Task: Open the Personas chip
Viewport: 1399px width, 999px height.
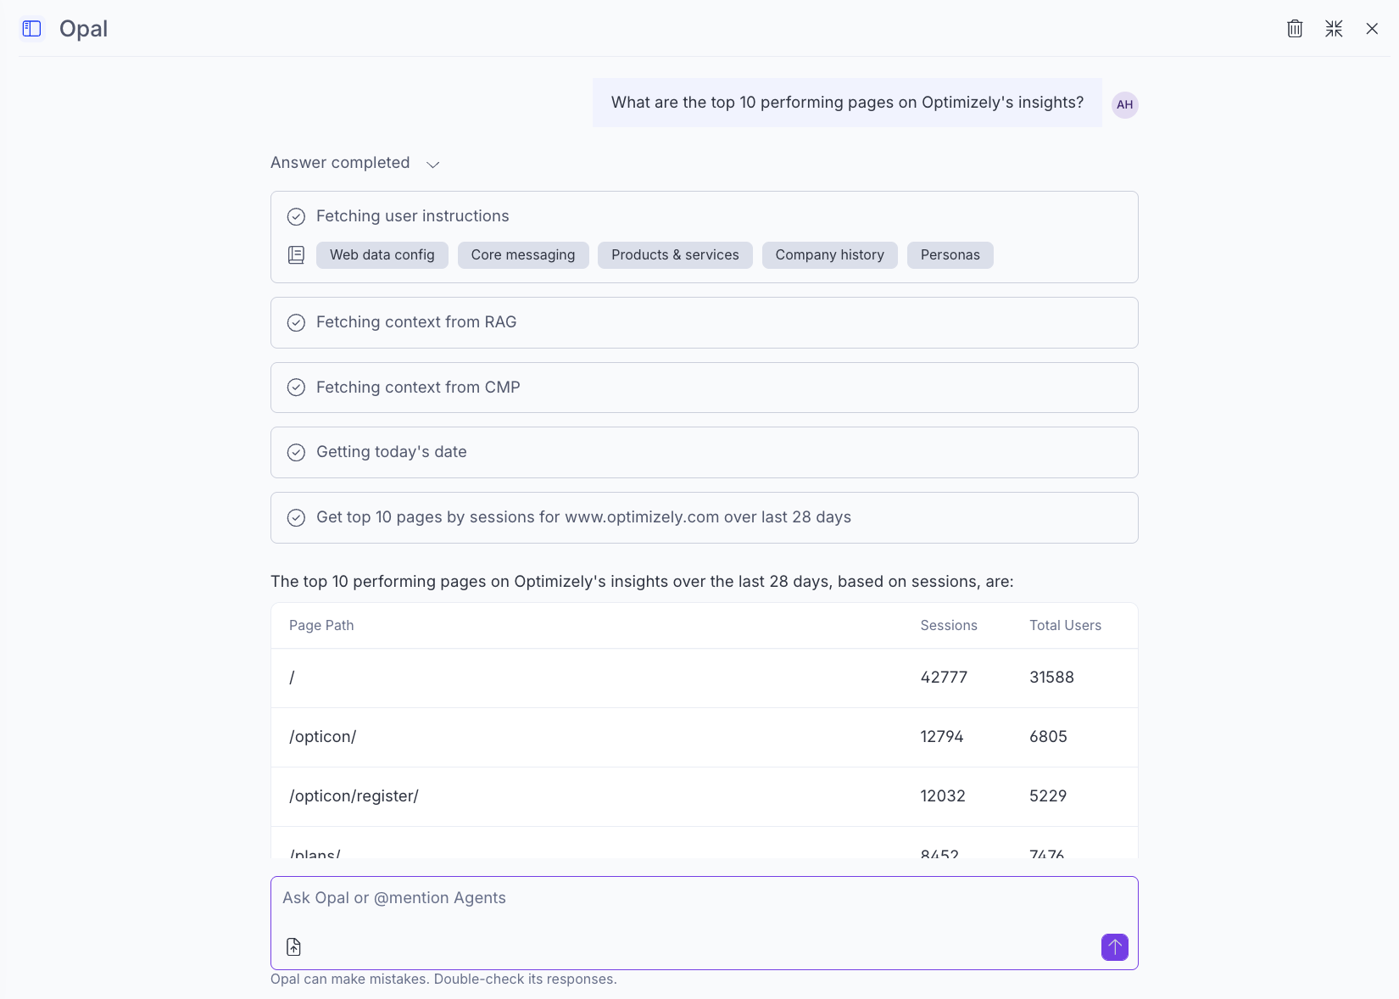Action: [x=950, y=255]
